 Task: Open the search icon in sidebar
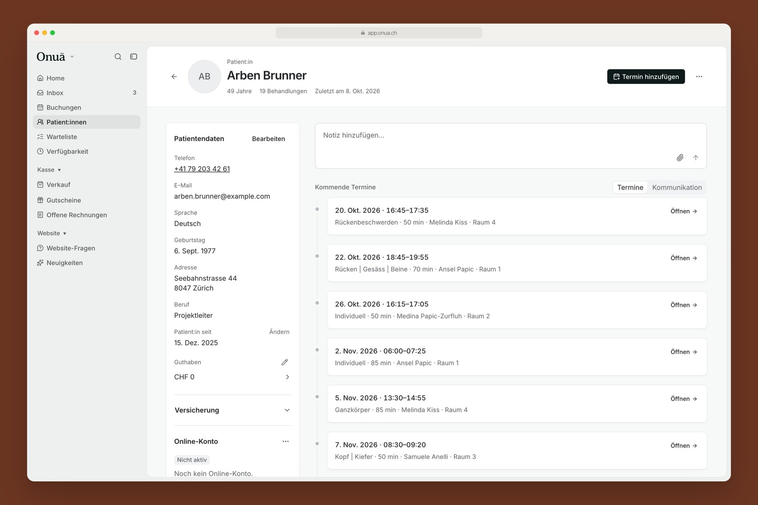[118, 56]
